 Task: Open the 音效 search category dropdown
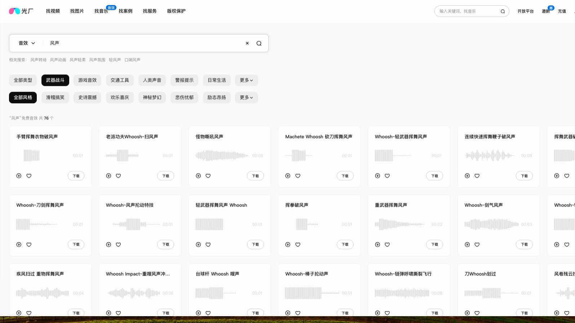point(27,43)
